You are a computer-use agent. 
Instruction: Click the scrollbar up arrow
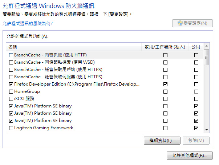pyautogui.click(x=207, y=46)
